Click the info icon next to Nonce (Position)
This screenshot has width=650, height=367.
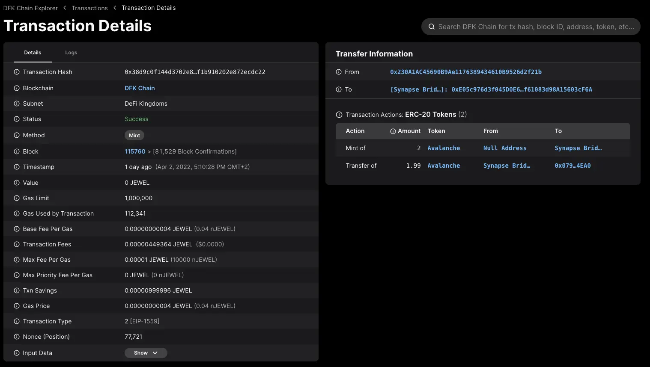[x=17, y=337]
